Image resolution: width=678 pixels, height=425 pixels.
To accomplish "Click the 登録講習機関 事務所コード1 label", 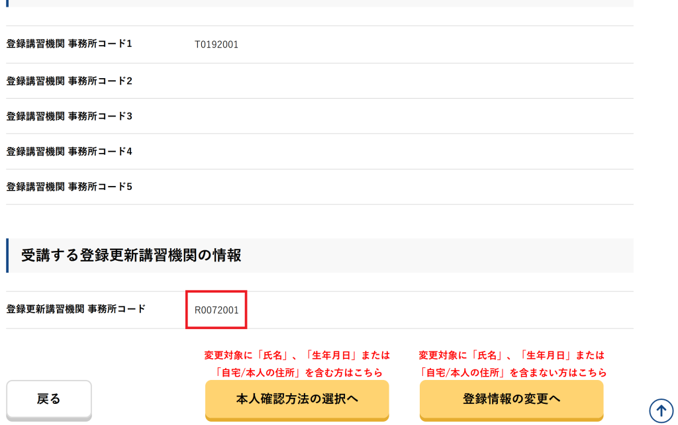I will click(x=70, y=44).
